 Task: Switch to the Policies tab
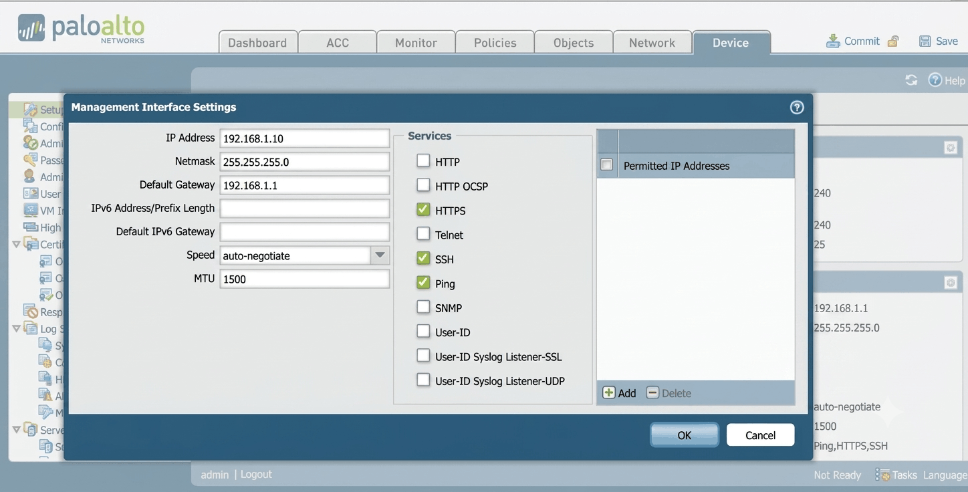495,42
